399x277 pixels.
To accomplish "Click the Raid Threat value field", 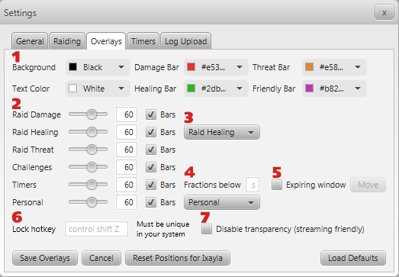I will [x=127, y=150].
